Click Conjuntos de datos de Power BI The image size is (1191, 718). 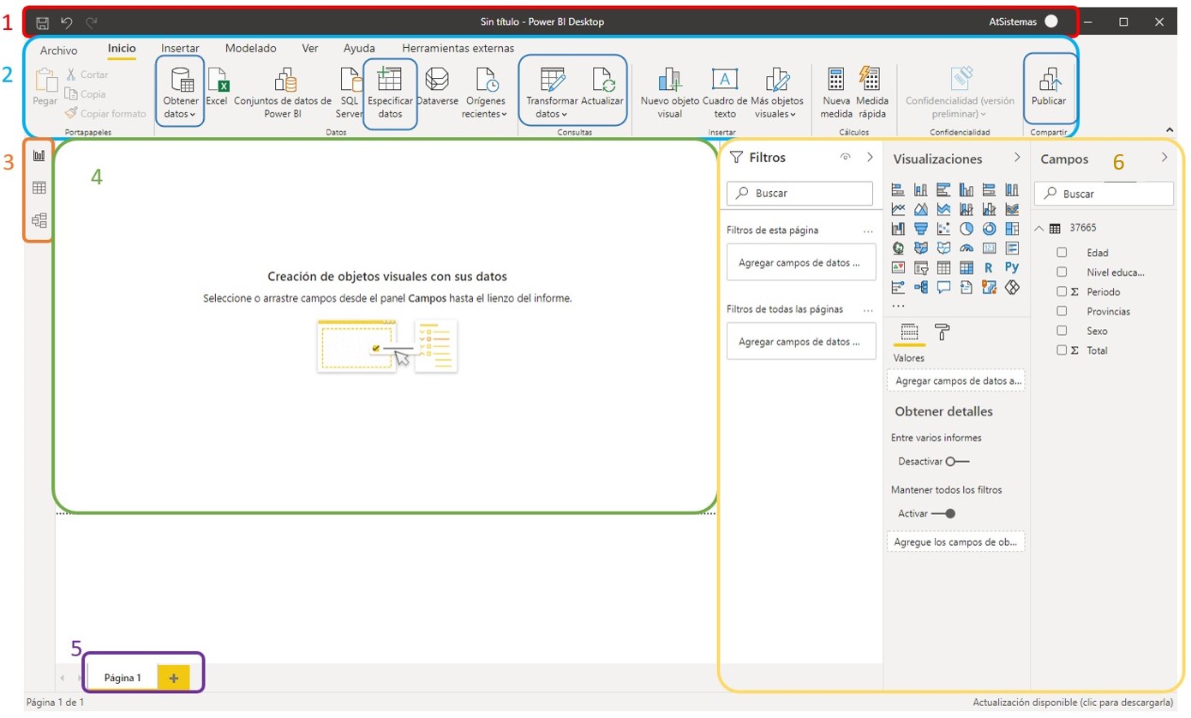(x=283, y=93)
